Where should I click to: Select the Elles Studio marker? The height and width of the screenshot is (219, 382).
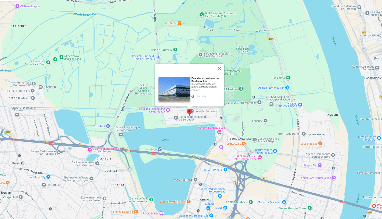tap(44, 185)
